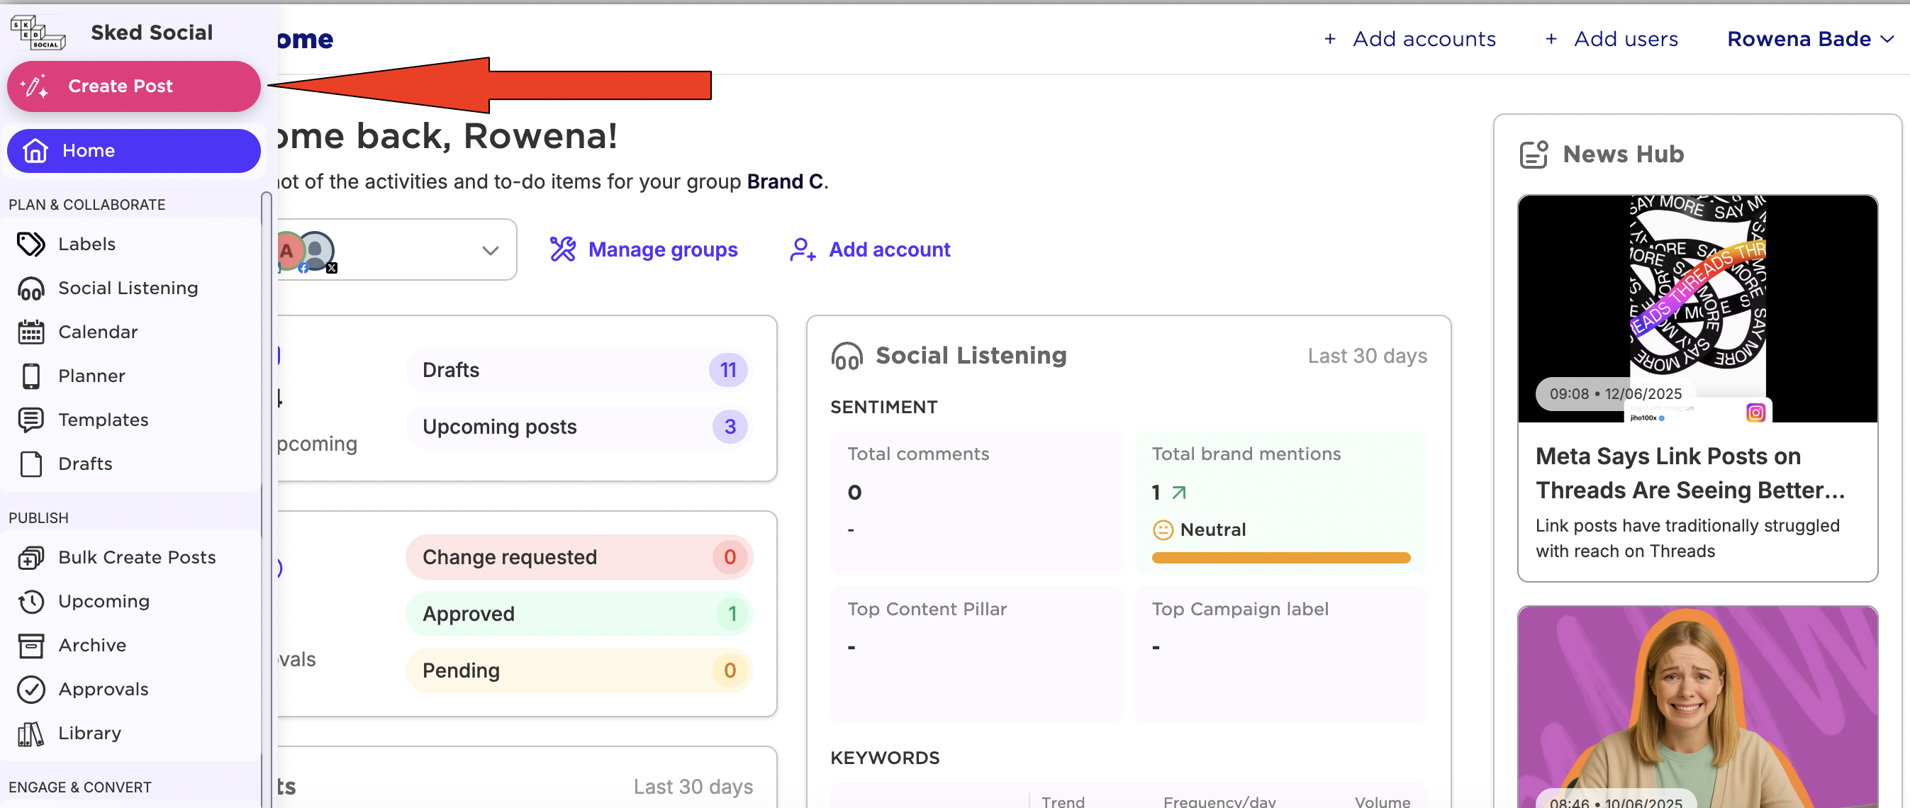Click the Labels tag icon
The width and height of the screenshot is (1910, 808).
click(31, 244)
